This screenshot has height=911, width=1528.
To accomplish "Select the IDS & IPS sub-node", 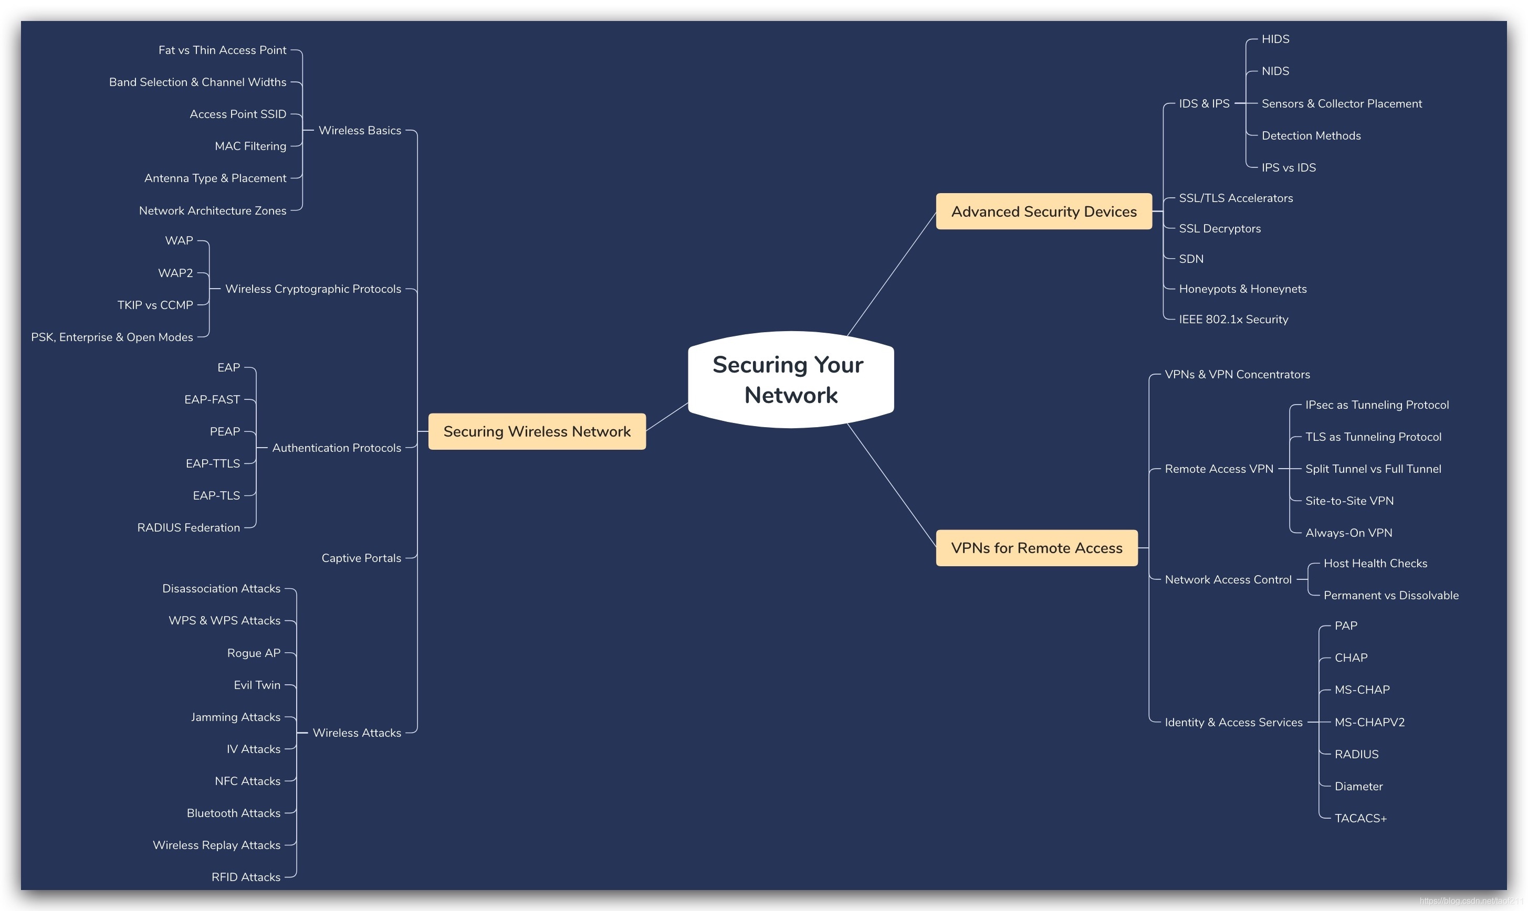I will click(1203, 103).
